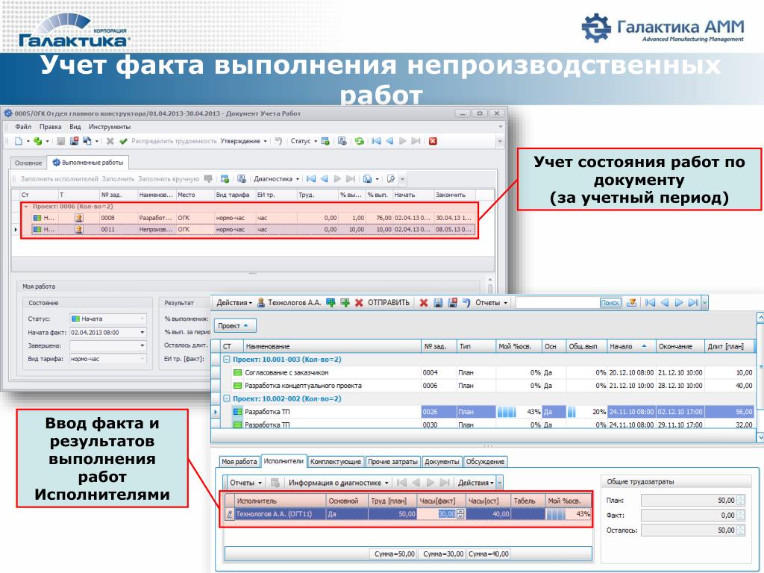Open the Файл menu
This screenshot has width=764, height=573.
(x=23, y=127)
